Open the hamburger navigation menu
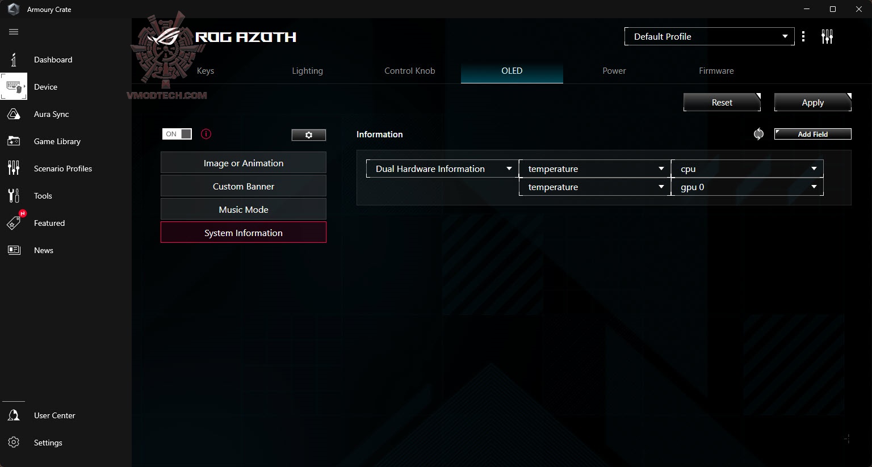Viewport: 872px width, 467px height. 14,32
